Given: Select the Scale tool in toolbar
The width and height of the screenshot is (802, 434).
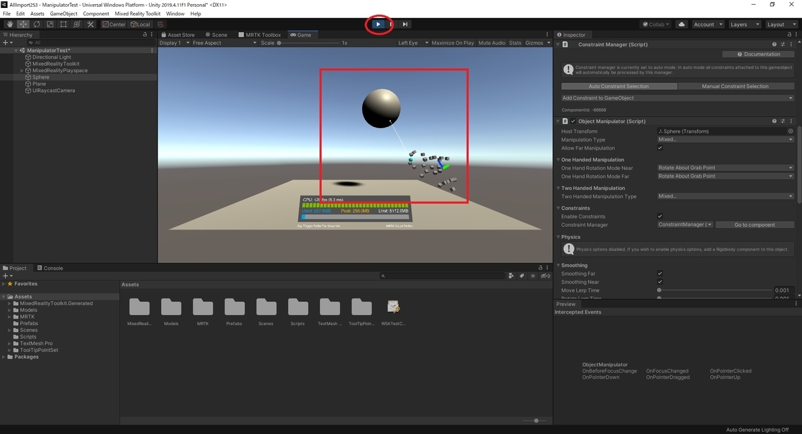Looking at the screenshot, I should pyautogui.click(x=49, y=25).
